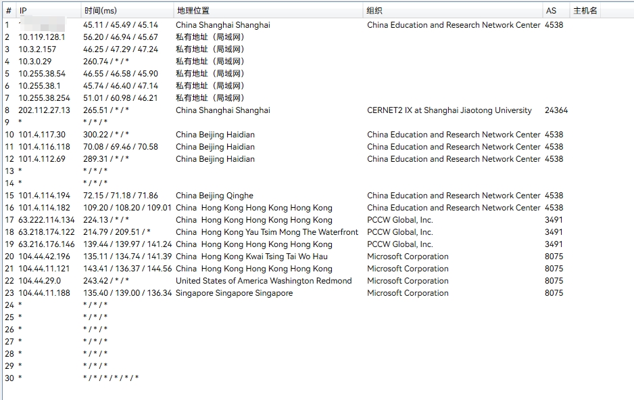Click the 时间(ms) column header

click(100, 11)
